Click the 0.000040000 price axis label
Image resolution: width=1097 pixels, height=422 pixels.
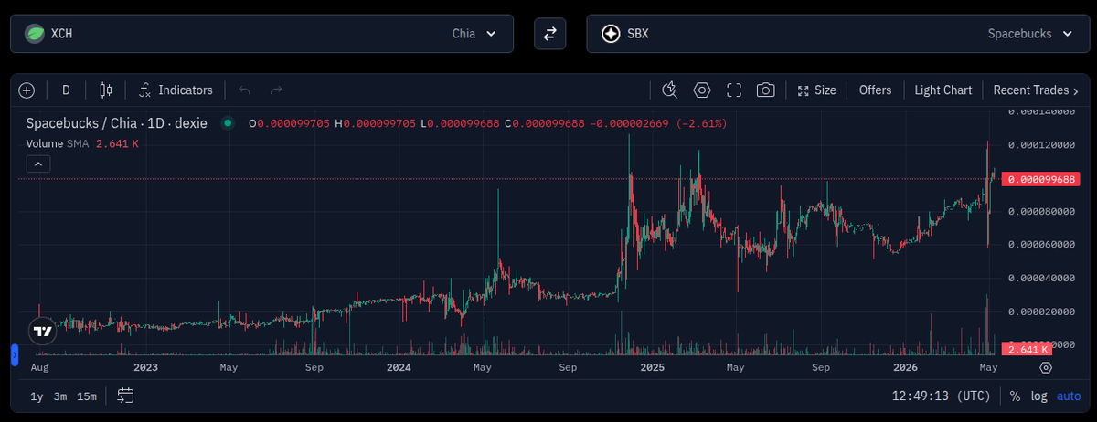click(1040, 278)
